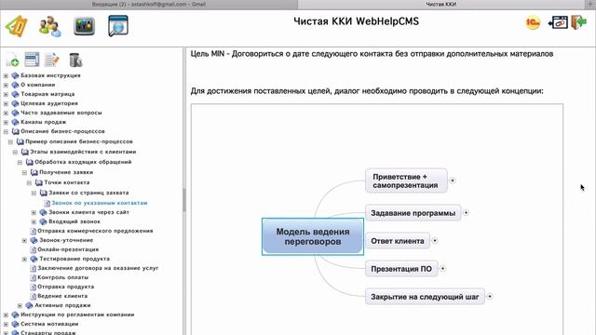Image resolution: width=596 pixels, height=335 pixels.
Task: Click the Презентация ПО mind map node
Action: [401, 269]
